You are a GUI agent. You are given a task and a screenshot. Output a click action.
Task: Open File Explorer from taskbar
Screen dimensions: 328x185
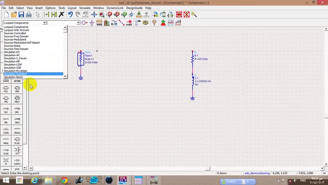click(49, 180)
